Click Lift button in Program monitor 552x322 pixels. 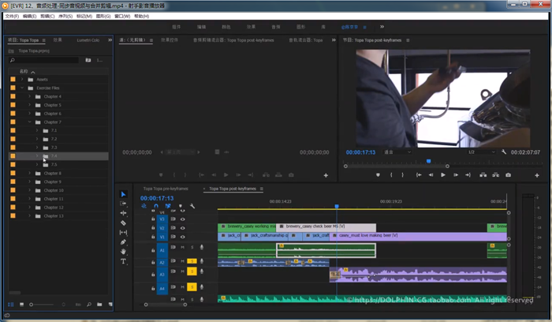[x=483, y=174]
